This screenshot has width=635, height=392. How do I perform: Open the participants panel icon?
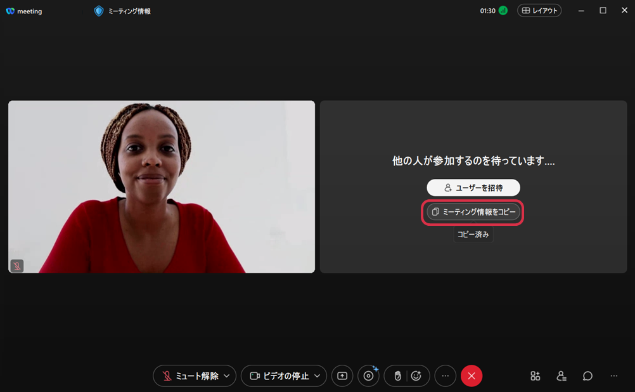(561, 376)
